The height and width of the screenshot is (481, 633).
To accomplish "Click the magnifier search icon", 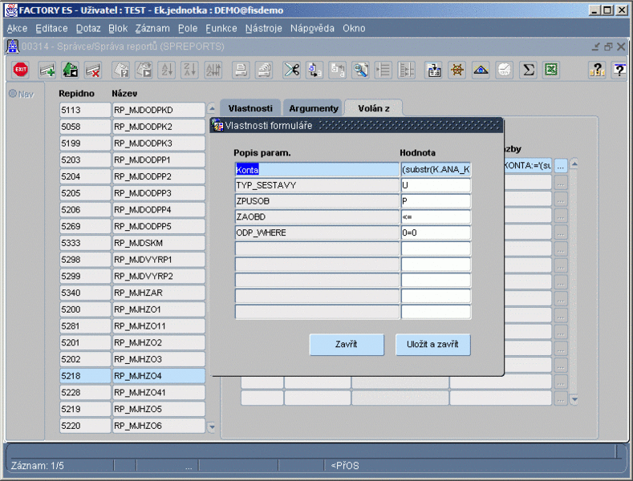I will pos(361,70).
